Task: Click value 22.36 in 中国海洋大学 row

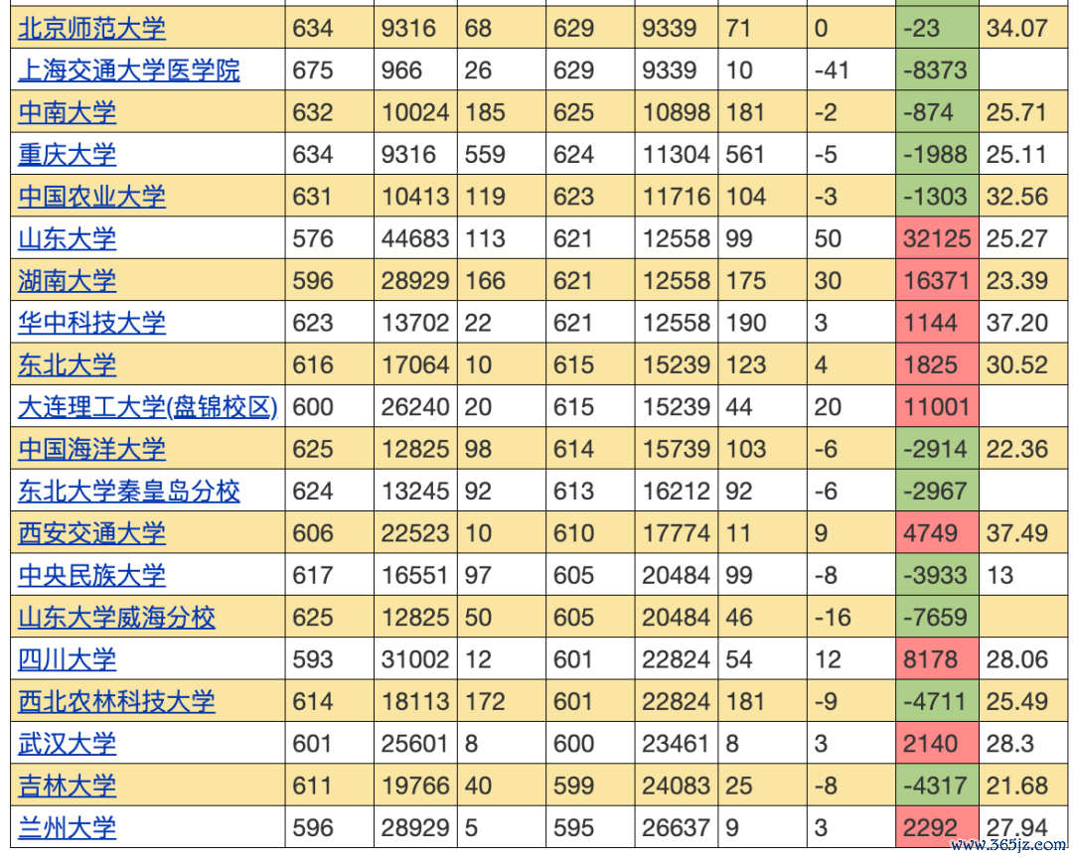Action: (x=1017, y=450)
